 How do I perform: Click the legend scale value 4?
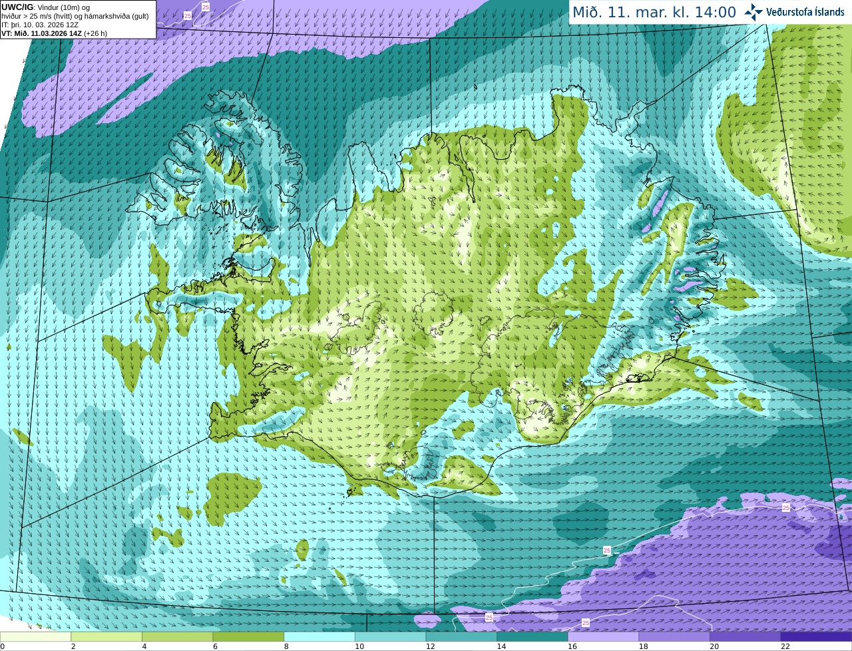pyautogui.click(x=144, y=646)
